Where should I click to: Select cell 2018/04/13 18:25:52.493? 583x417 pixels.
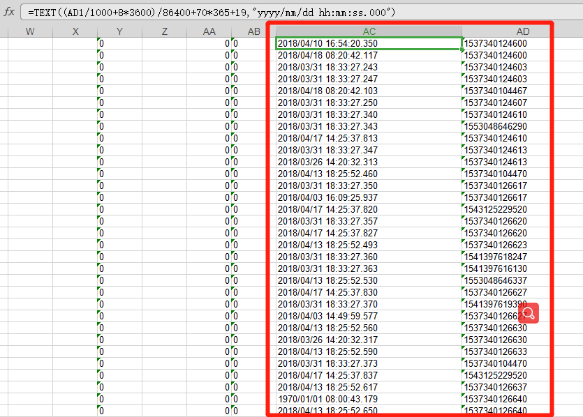[369, 245]
